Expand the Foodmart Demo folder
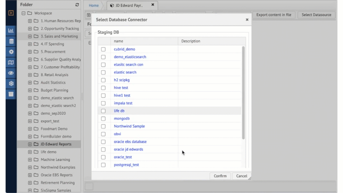 click(30, 129)
